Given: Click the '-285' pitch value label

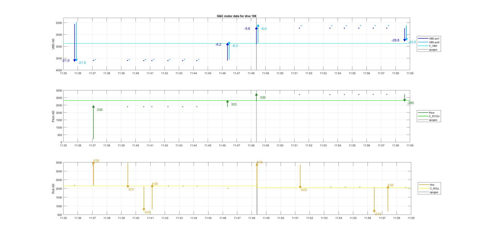Looking at the screenshot, I should [410, 103].
